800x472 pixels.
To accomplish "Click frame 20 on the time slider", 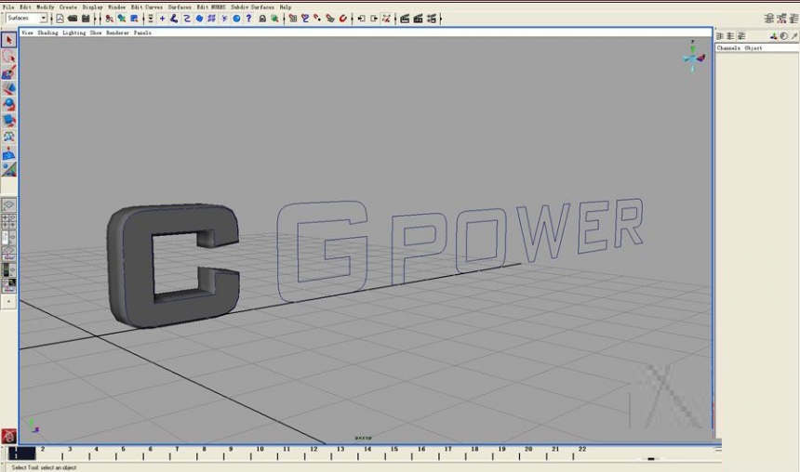I will (528, 450).
